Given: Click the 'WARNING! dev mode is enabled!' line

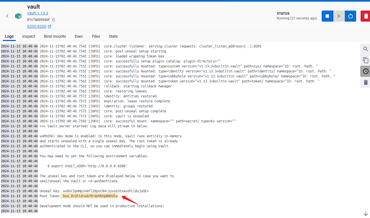Looking at the screenshot, I should pos(111,136).
